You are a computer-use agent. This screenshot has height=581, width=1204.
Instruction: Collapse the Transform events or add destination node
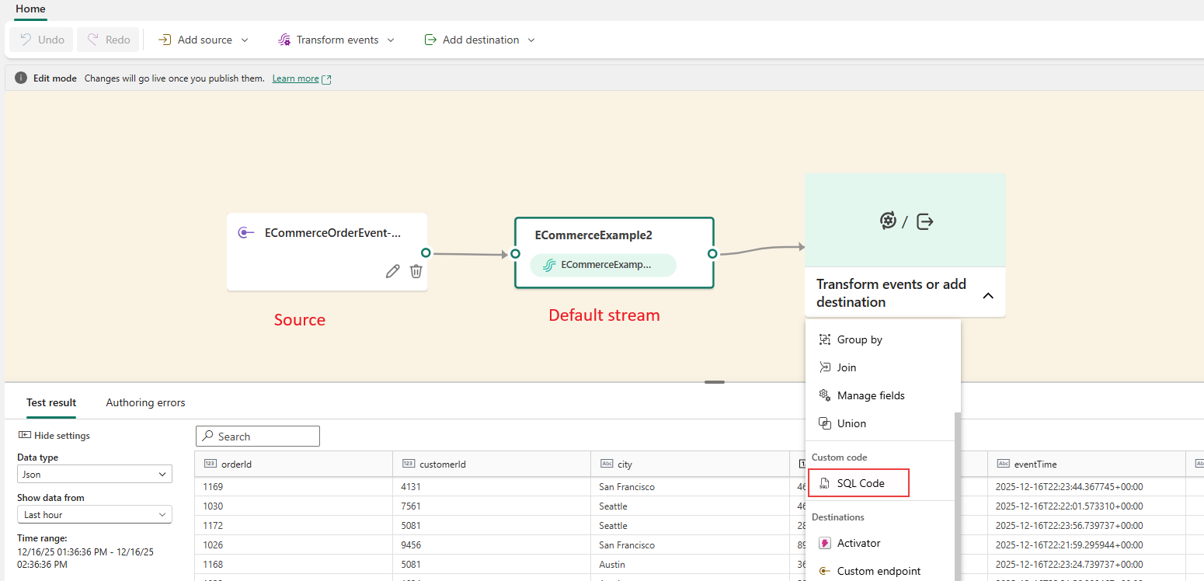tap(987, 295)
